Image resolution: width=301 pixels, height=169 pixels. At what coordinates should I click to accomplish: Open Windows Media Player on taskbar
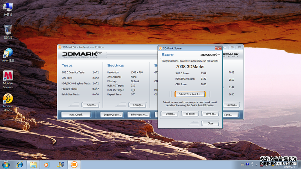point(46,164)
